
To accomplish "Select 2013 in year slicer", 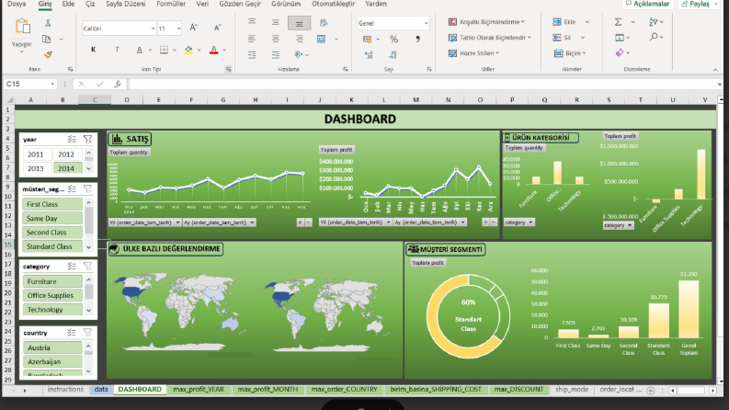I will (x=35, y=168).
